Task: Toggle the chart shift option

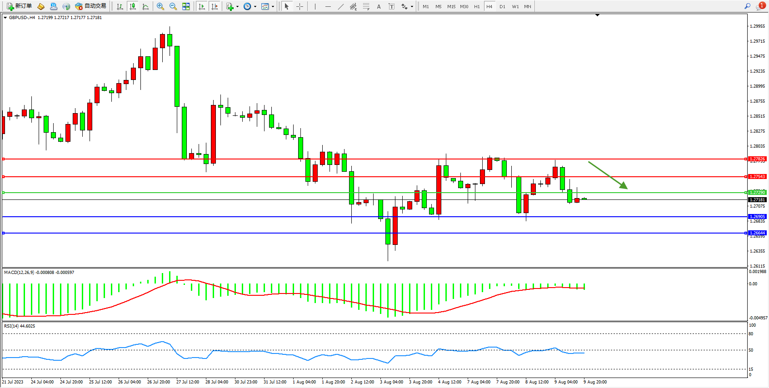Action: pos(215,6)
